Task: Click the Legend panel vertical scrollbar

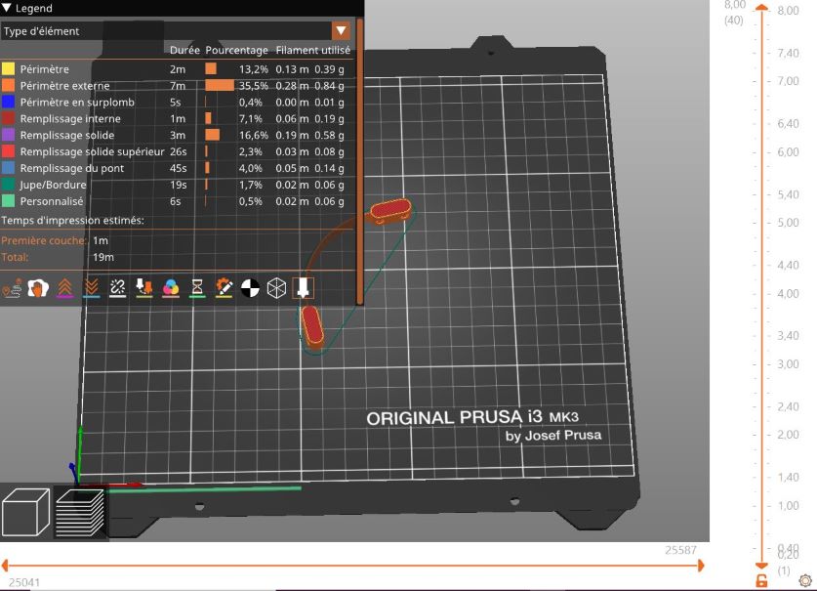Action: [x=359, y=162]
